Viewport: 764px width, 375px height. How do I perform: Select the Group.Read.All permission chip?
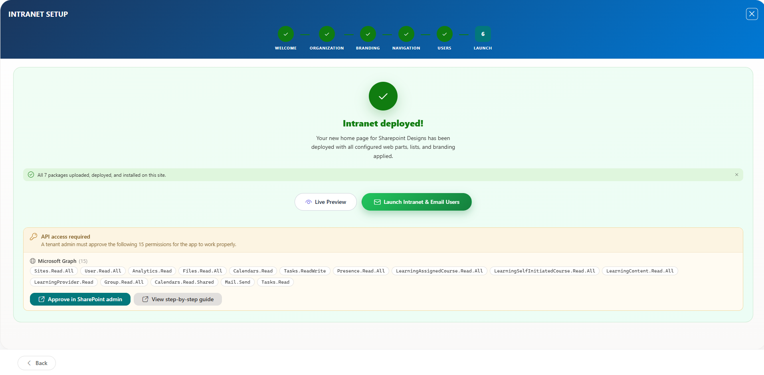pyautogui.click(x=124, y=282)
